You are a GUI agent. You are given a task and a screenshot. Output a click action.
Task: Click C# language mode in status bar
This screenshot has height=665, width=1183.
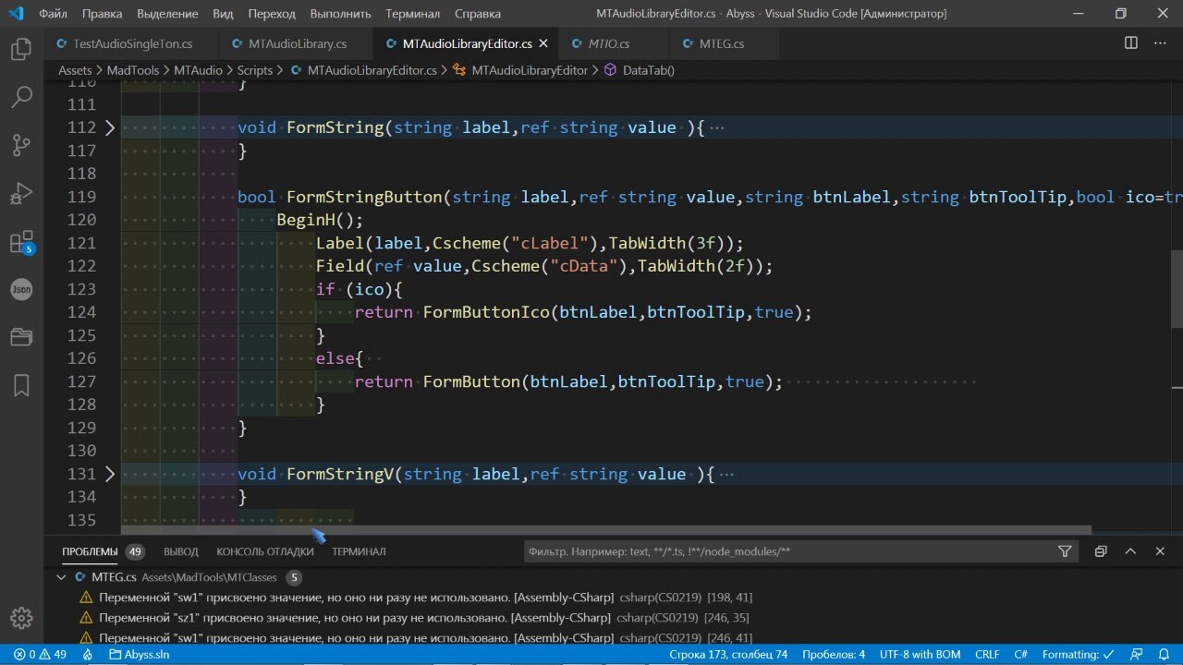[1018, 654]
